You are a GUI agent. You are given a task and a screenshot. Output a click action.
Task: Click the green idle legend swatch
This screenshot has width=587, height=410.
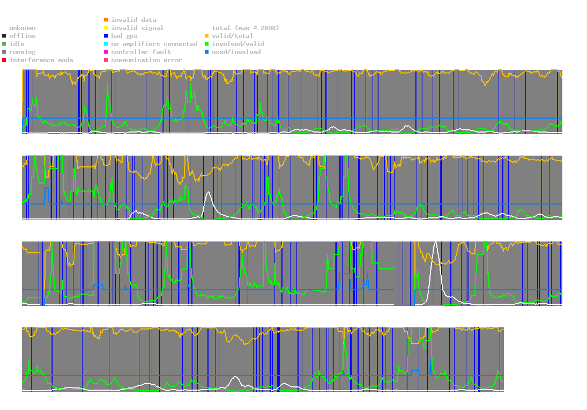[4, 44]
